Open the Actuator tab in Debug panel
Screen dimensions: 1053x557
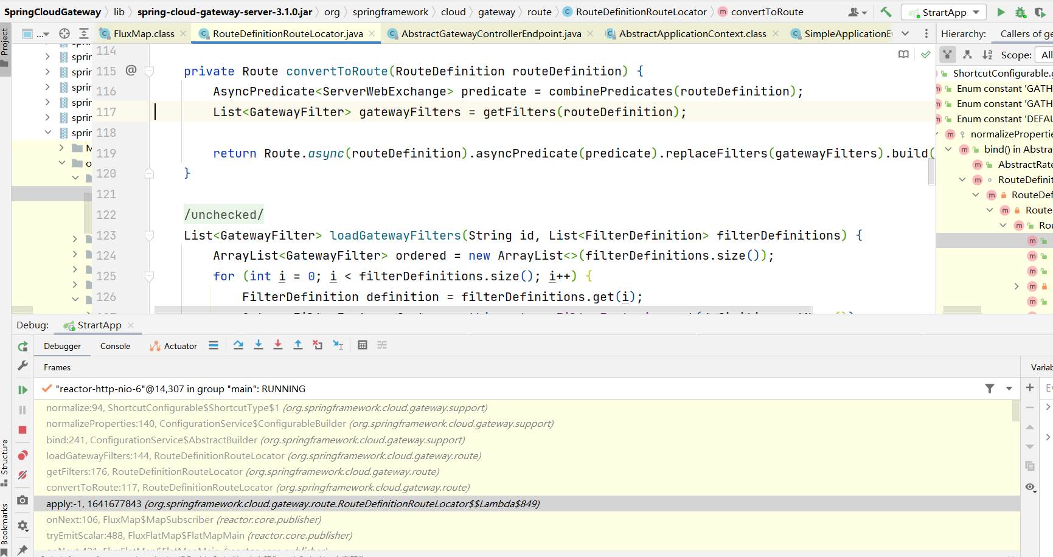(x=173, y=346)
